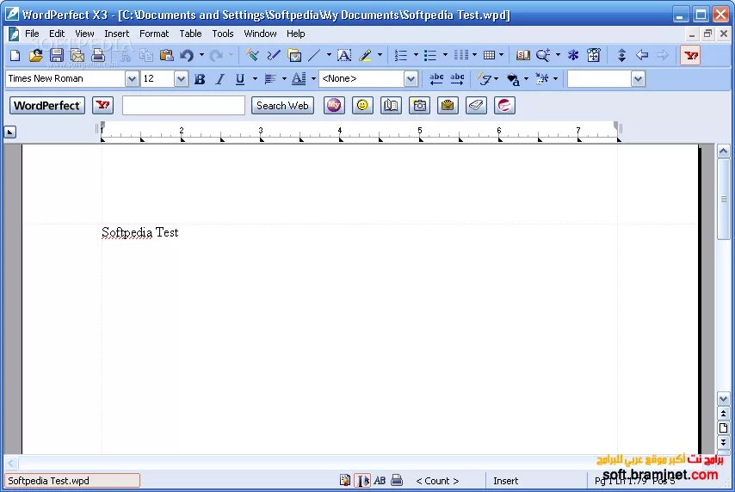This screenshot has width=735, height=492.
Task: Click previous page double-arrow button
Action: point(723,414)
